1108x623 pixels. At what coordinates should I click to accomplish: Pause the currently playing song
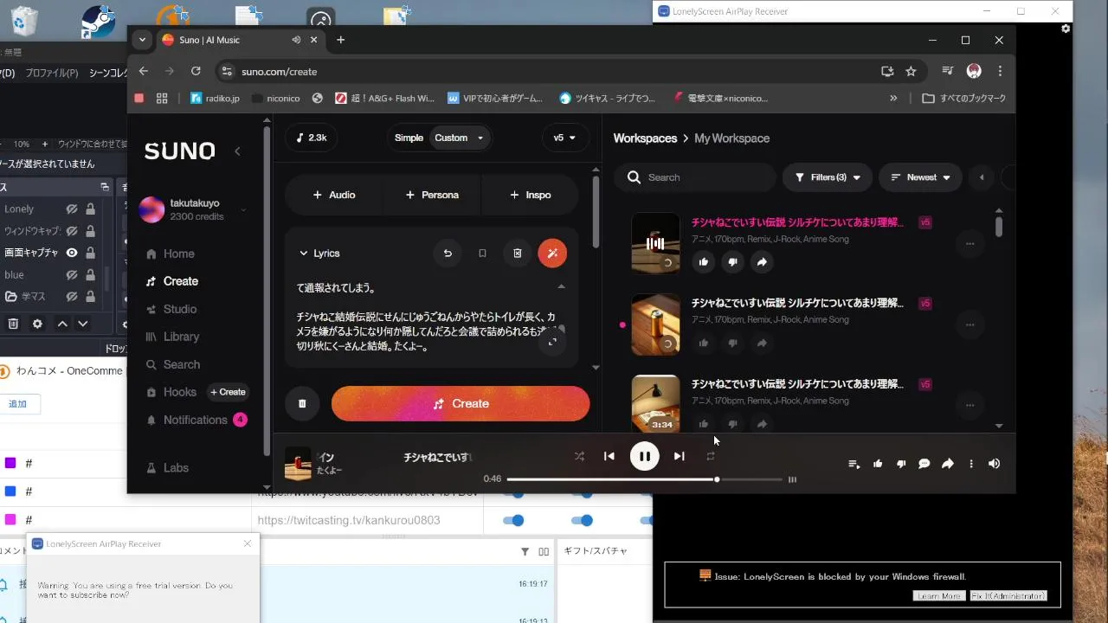[644, 456]
